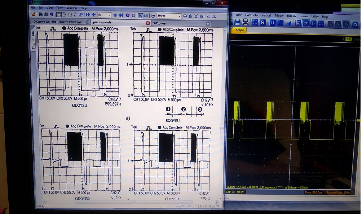Toggle the square pulse waveform button

pos(272,23)
